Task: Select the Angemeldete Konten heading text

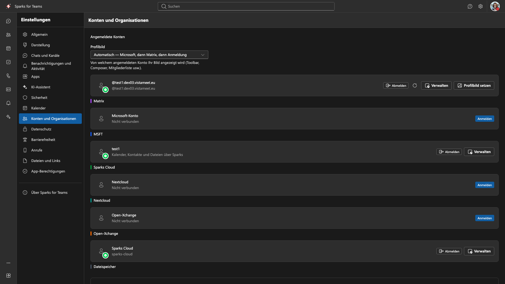Action: (x=108, y=37)
